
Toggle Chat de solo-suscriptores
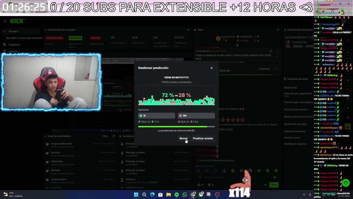pos(299,102)
